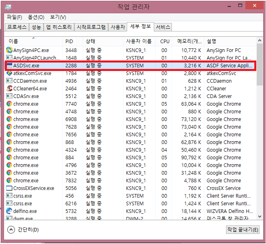Sort by the 설명 column header

[x=230, y=42]
